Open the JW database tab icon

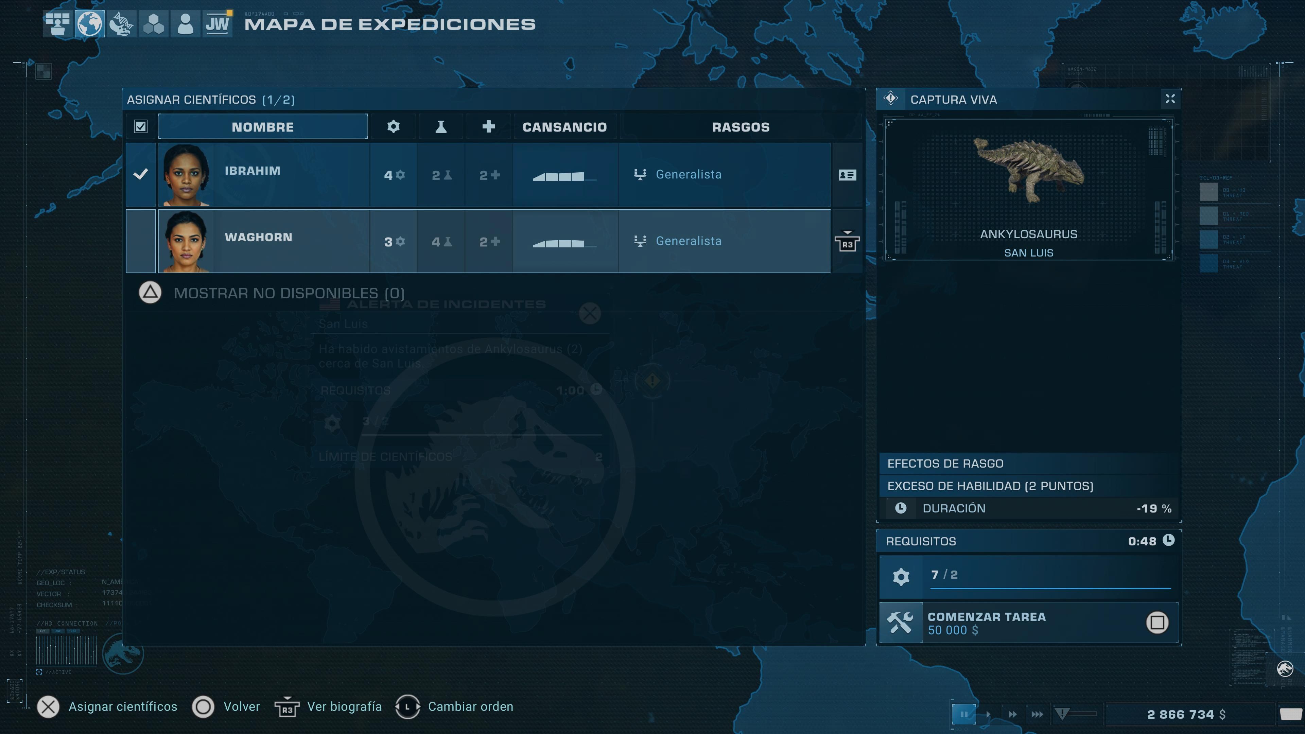click(217, 24)
